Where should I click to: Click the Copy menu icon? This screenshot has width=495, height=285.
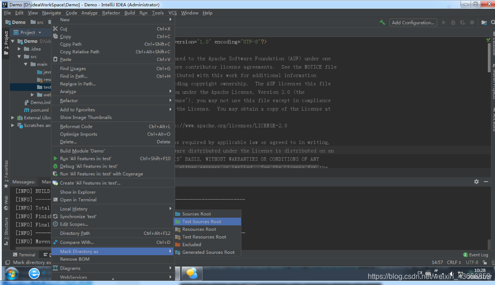[x=56, y=36]
